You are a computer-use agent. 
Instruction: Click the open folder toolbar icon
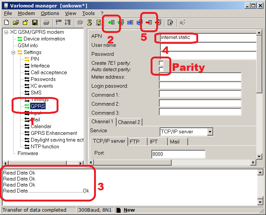point(16,22)
